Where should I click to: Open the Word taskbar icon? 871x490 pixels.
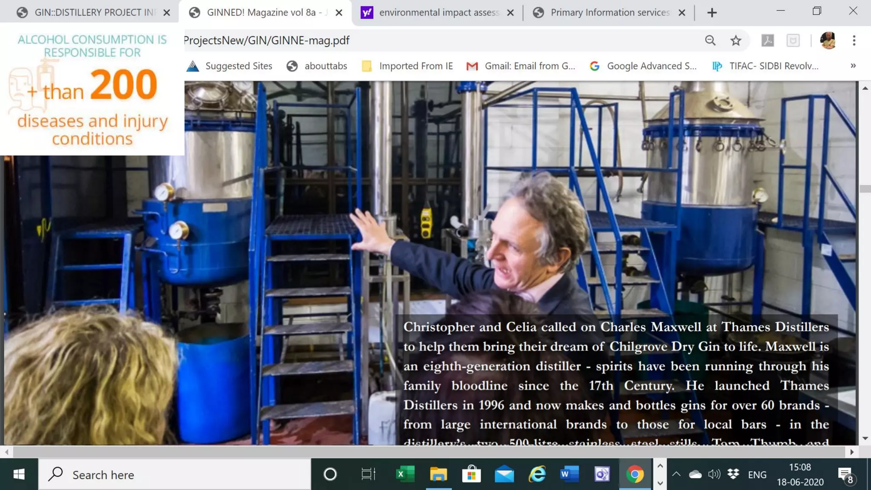click(x=569, y=474)
